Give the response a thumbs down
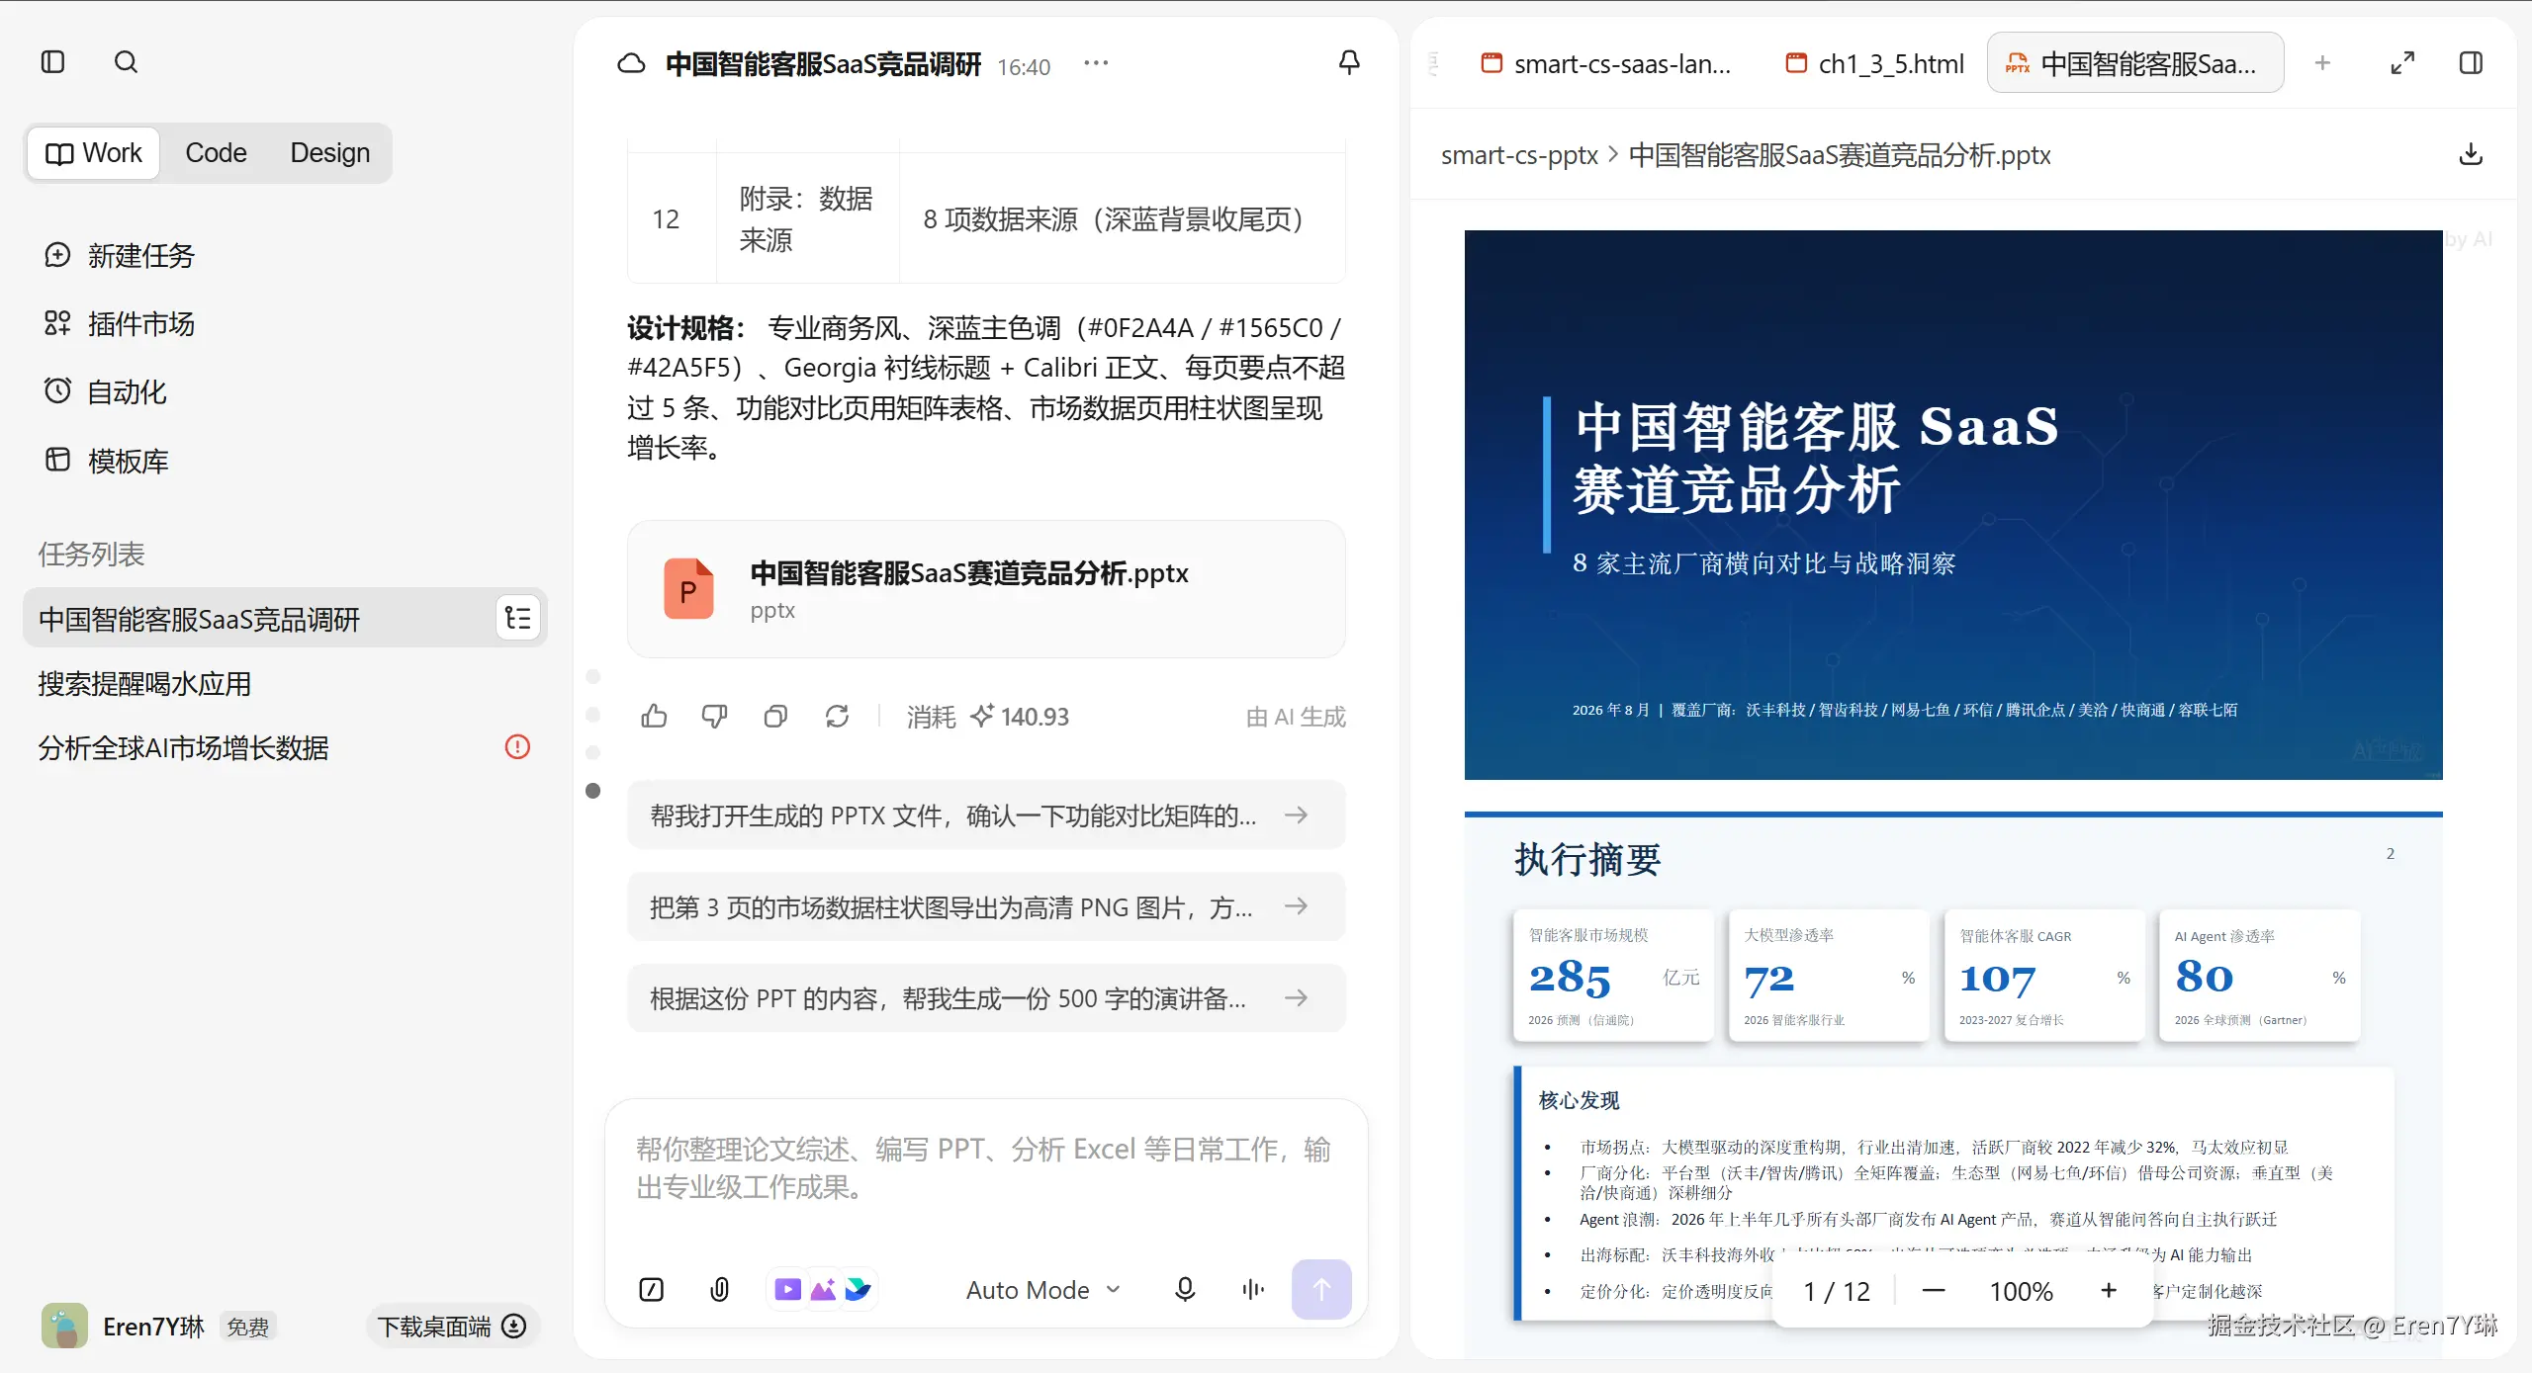2532x1373 pixels. pyautogui.click(x=714, y=717)
